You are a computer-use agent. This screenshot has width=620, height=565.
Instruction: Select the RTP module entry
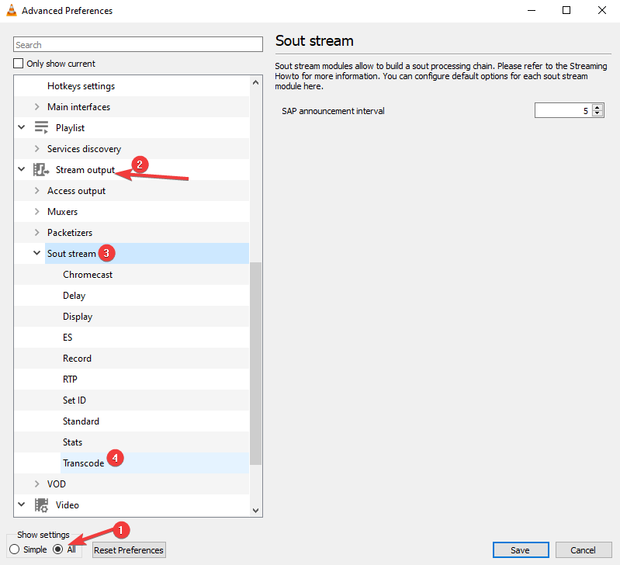(70, 380)
